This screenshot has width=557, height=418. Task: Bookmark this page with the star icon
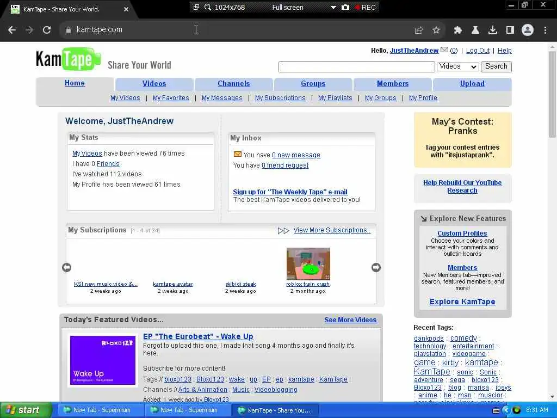[x=436, y=30]
